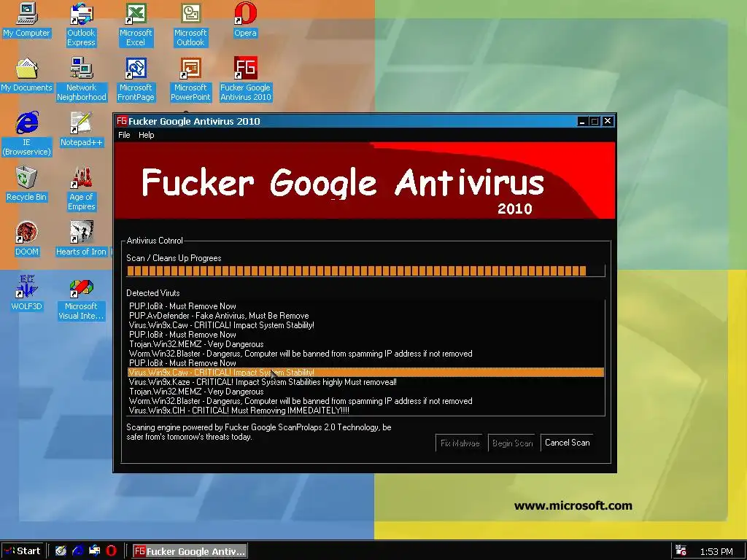Open My Computer desktop icon
The height and width of the screenshot is (560, 747).
pos(27,20)
